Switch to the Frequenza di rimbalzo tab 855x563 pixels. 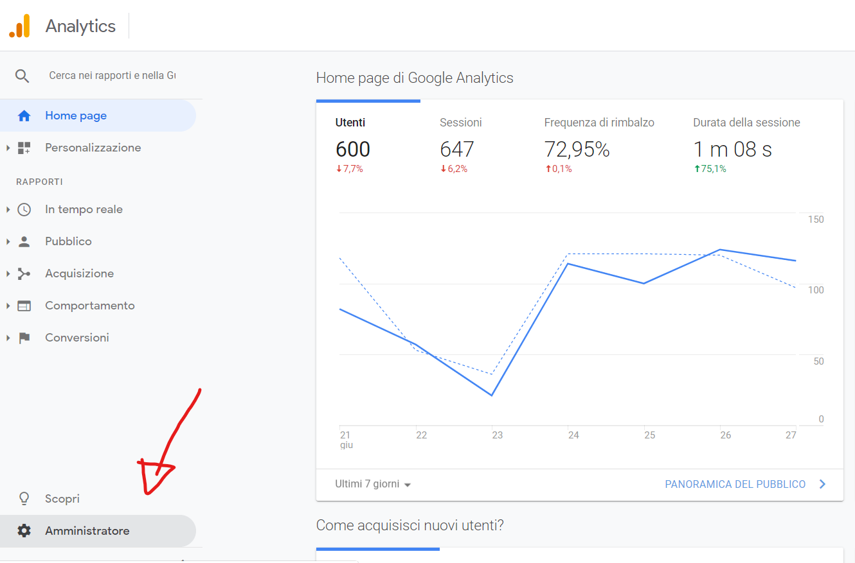tap(599, 141)
